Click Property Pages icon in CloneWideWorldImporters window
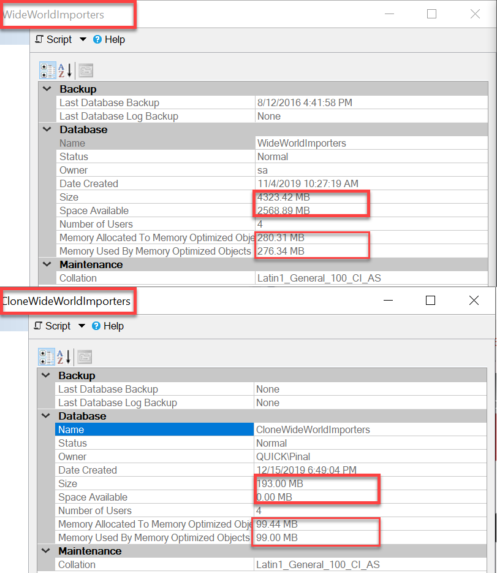497x573 pixels. [x=85, y=357]
